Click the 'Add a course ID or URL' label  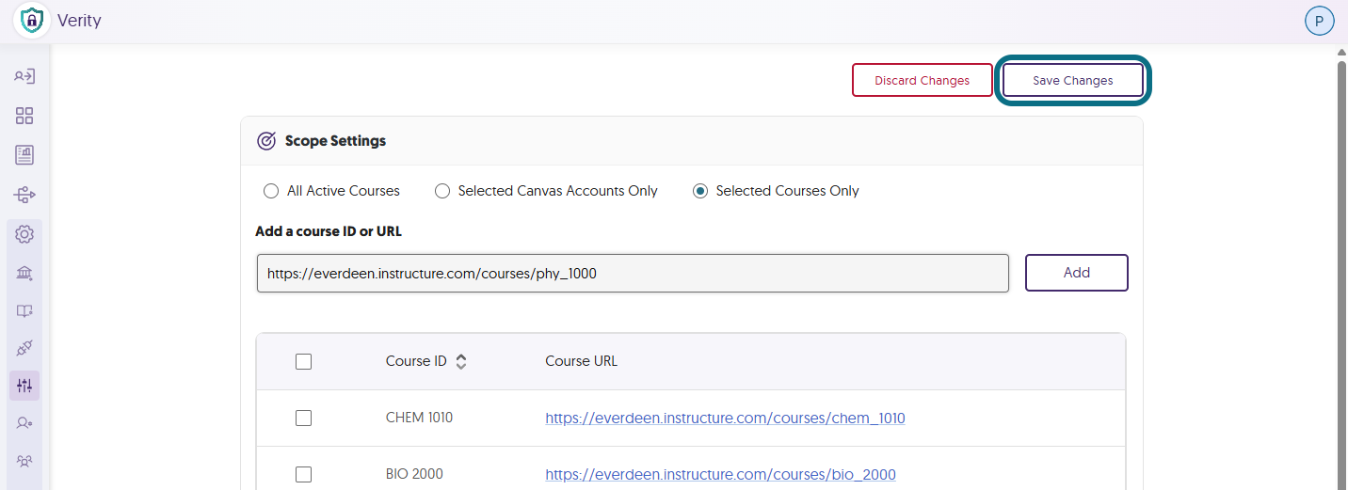(329, 230)
